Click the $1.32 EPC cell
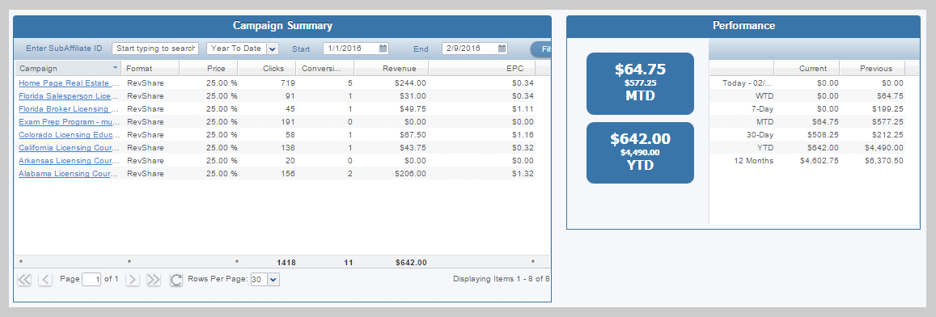The height and width of the screenshot is (317, 936). pyautogui.click(x=523, y=174)
